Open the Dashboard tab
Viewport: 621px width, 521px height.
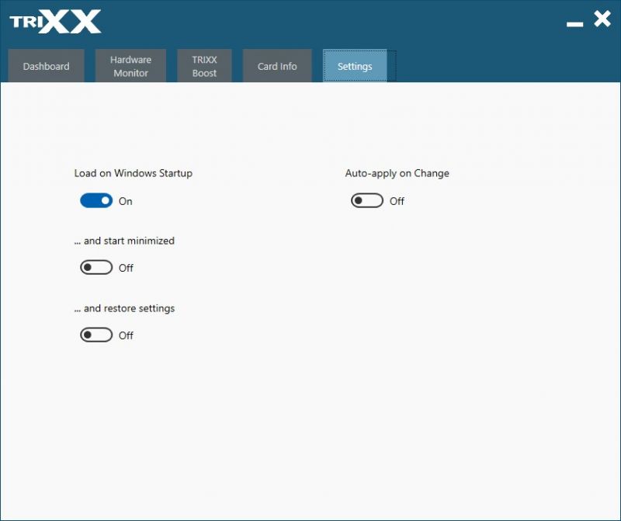point(46,66)
